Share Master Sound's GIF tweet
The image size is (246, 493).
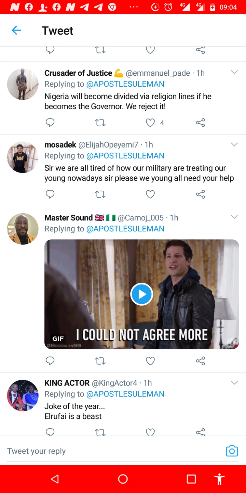pyautogui.click(x=201, y=361)
